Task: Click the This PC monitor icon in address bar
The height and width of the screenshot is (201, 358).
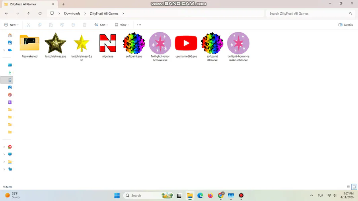Action: pyautogui.click(x=52, y=14)
